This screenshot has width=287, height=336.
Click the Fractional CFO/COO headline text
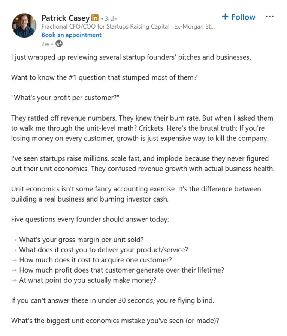coord(128,27)
